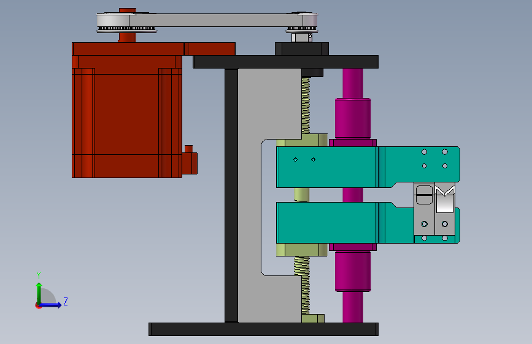Select the lower magenta linear bushing
Screen dimensions: 532x344
click(353, 271)
